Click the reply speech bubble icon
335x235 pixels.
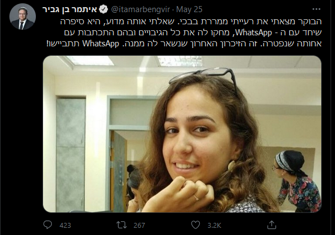point(47,225)
